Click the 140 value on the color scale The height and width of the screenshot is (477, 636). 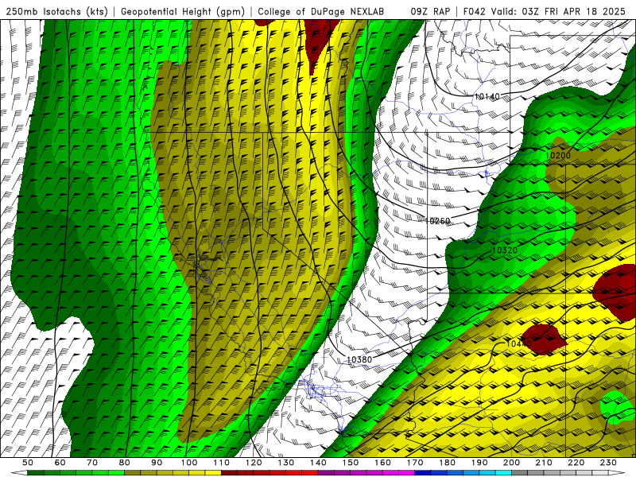coord(318,463)
